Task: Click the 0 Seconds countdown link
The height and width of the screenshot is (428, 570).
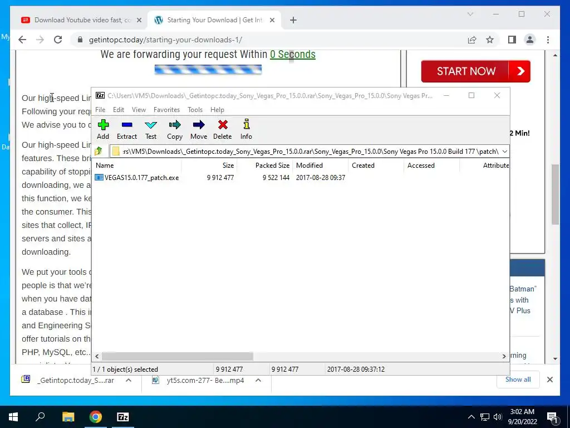Action: [293, 54]
